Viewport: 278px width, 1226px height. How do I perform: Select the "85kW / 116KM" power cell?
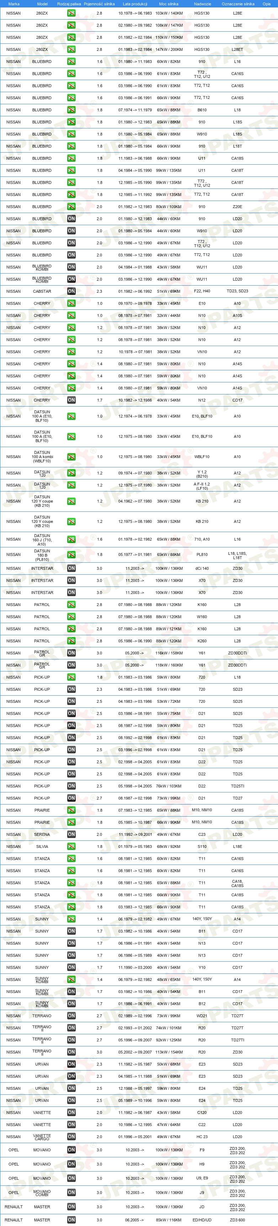coord(169,1220)
